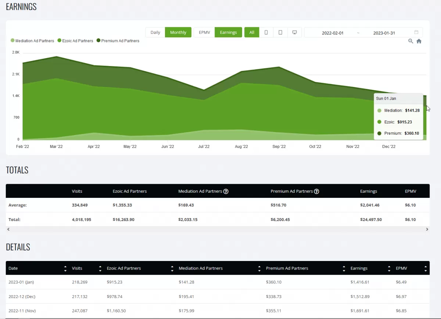Screen dimensions: 441x319
Task: Activate the chart zoom magnifier icon
Action: click(411, 41)
